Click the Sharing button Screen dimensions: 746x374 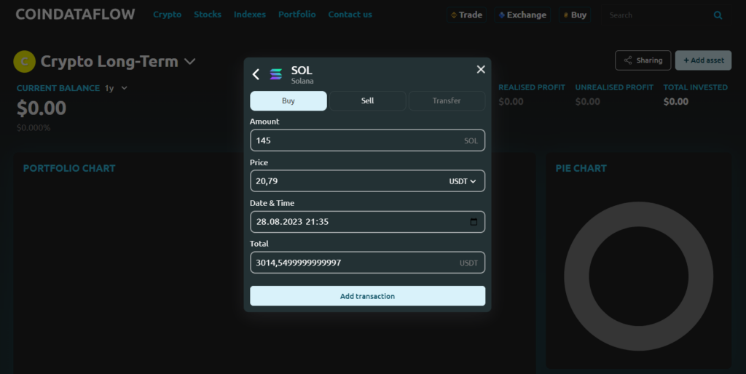tap(643, 60)
